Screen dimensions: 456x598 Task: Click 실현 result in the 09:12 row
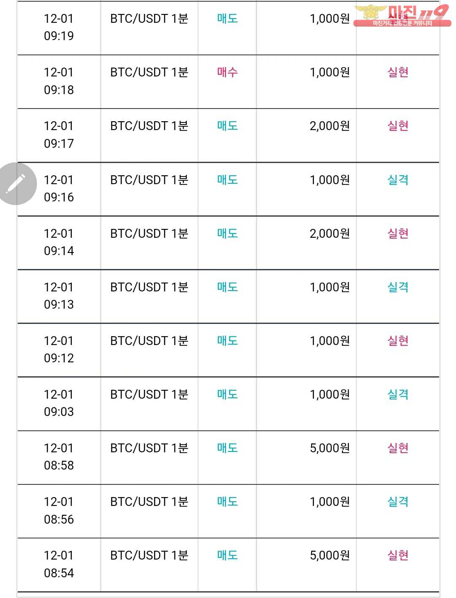point(398,341)
